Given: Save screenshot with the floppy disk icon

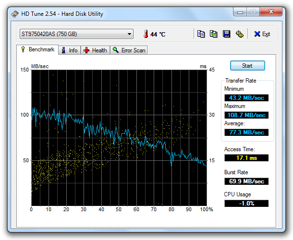Looking at the screenshot, I should (x=227, y=34).
